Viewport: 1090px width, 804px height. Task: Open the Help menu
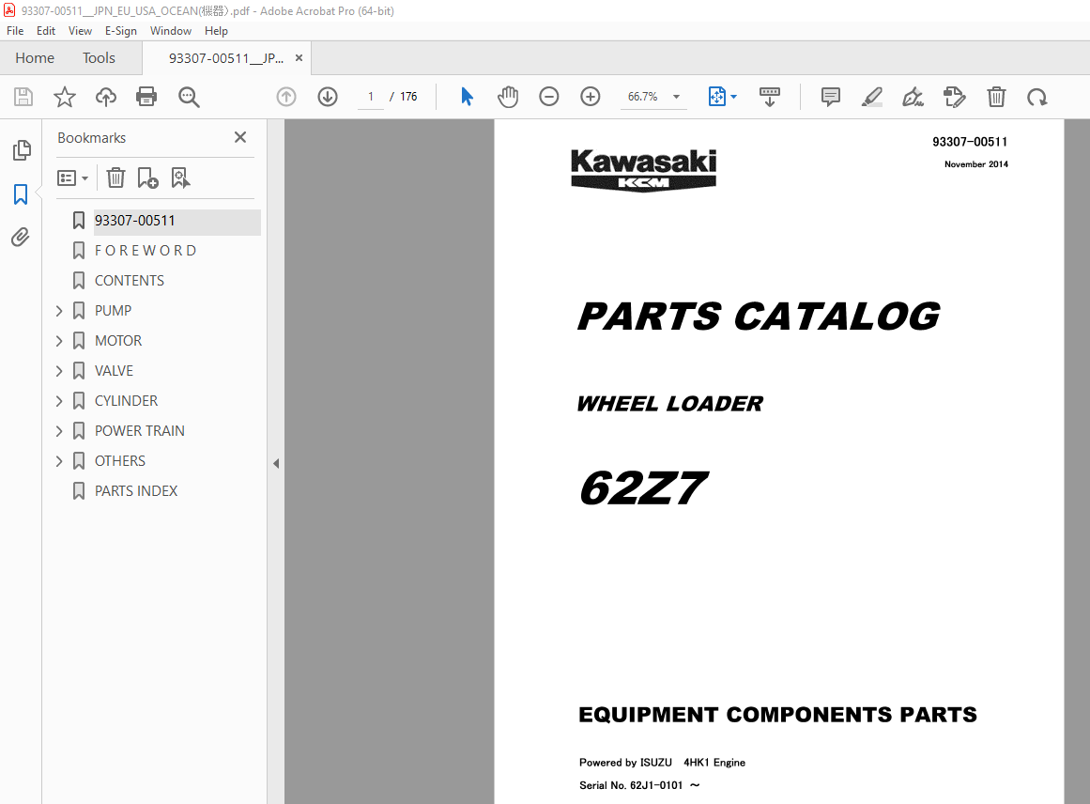click(x=216, y=31)
